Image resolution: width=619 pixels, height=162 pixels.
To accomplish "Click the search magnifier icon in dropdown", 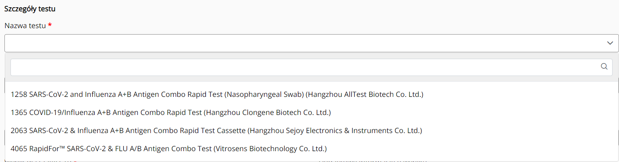I will (604, 67).
